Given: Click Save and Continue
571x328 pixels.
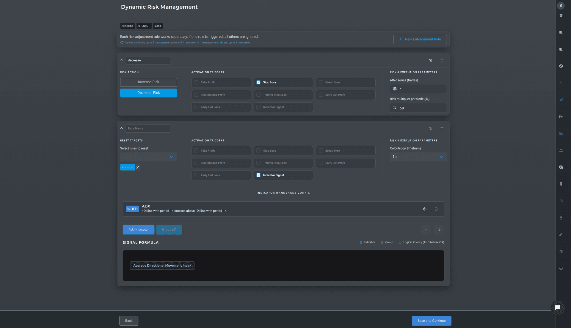Looking at the screenshot, I should tap(432, 321).
